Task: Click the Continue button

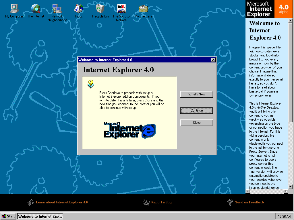Action: (x=196, y=111)
